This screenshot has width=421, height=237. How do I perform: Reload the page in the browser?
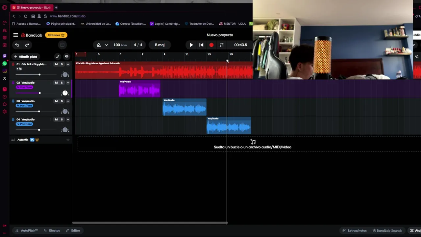click(25, 16)
